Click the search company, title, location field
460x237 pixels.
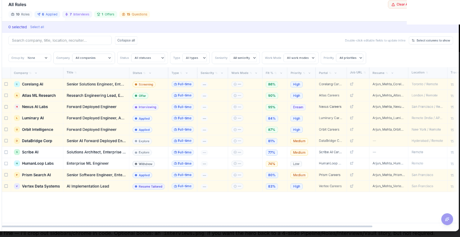tap(60, 40)
